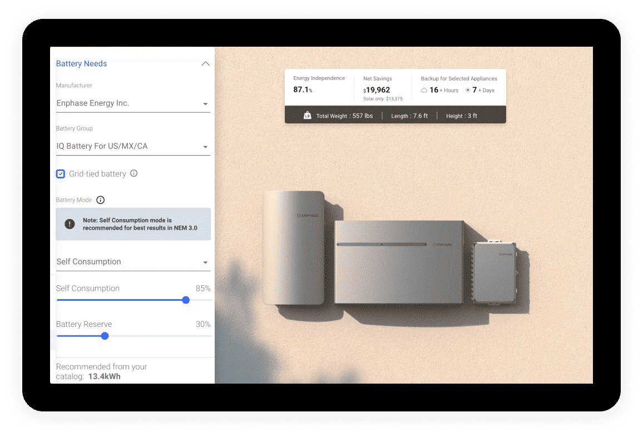Click 'Backup for Selected Appliances' label
Image resolution: width=643 pixels, height=437 pixels.
[x=459, y=79]
